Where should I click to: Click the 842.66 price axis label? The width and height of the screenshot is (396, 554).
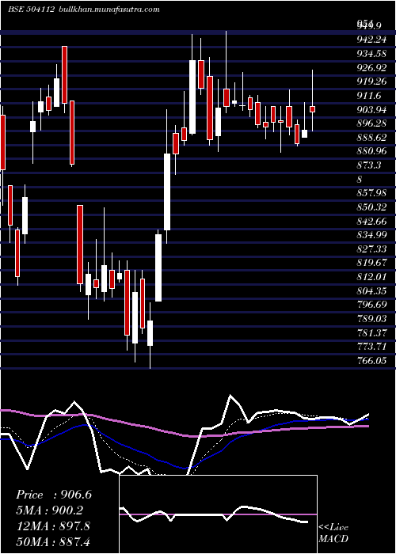pyautogui.click(x=371, y=221)
